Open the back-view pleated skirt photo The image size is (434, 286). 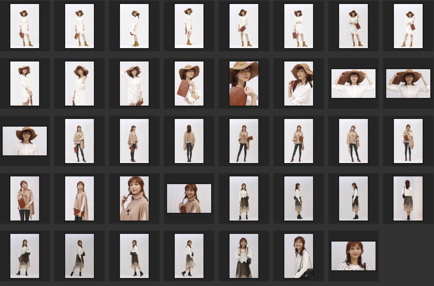(x=408, y=198)
